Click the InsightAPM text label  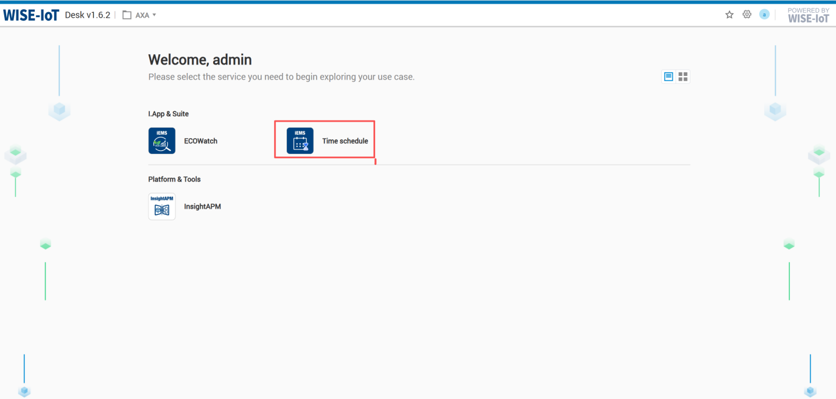point(202,207)
